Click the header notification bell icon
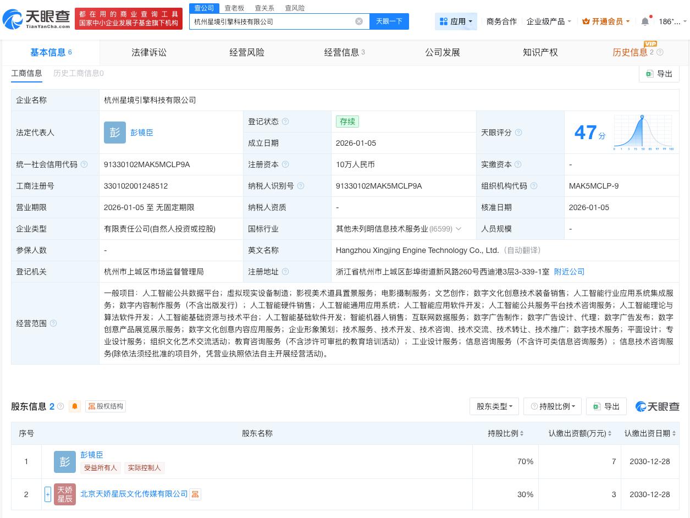This screenshot has height=518, width=690. point(645,21)
